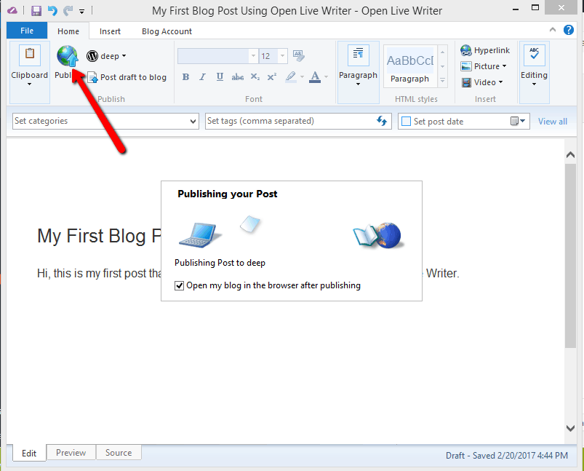Click the Video insert icon

[466, 82]
